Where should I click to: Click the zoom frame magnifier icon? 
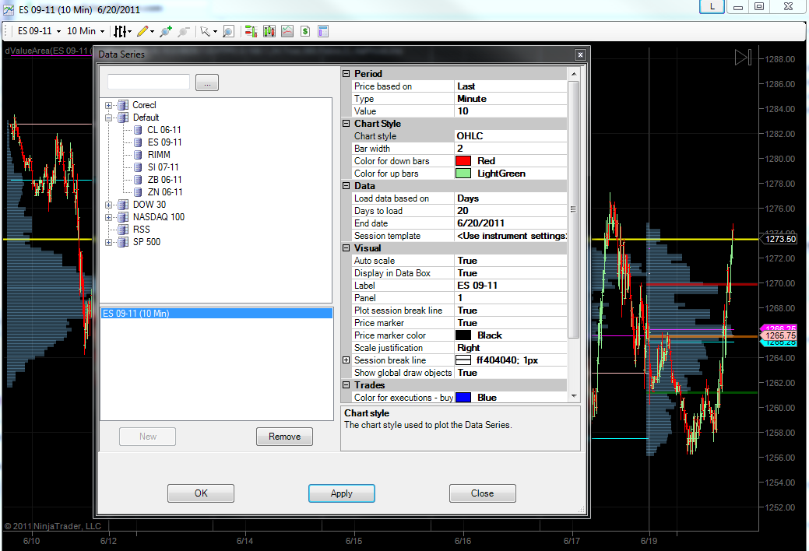point(229,31)
